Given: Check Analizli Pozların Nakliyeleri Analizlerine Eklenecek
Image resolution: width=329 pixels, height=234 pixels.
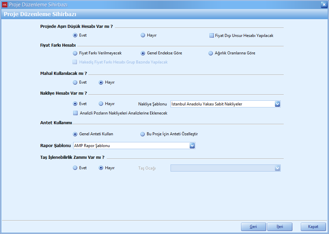Looking at the screenshot, I should coord(75,113).
